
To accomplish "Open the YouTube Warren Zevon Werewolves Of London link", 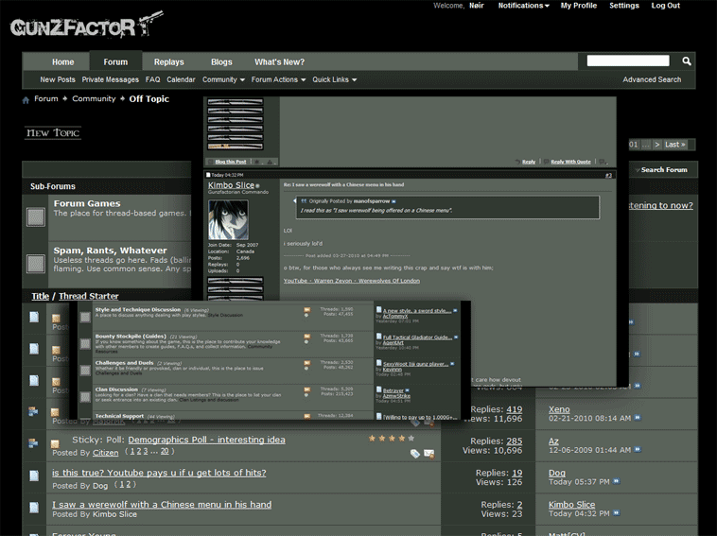I will (x=352, y=281).
